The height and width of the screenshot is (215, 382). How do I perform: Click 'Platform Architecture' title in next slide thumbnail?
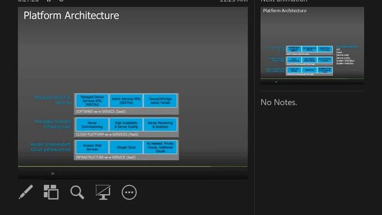point(285,11)
